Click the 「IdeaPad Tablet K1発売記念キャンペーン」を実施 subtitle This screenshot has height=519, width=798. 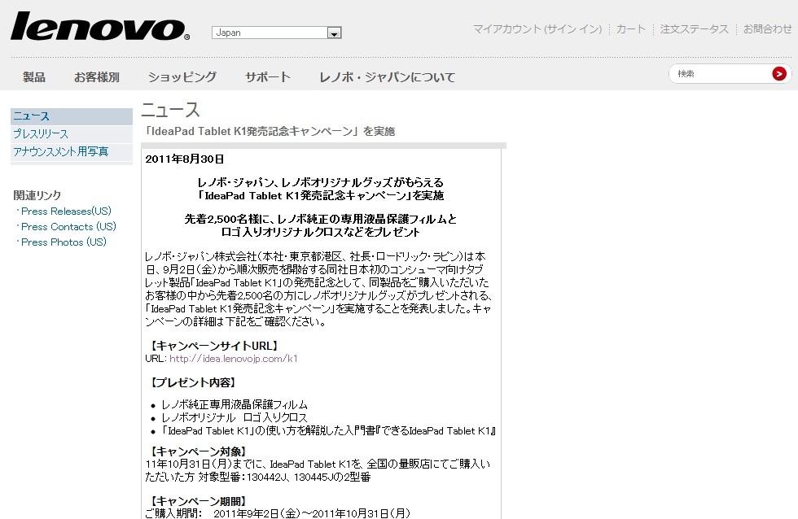pos(270,131)
